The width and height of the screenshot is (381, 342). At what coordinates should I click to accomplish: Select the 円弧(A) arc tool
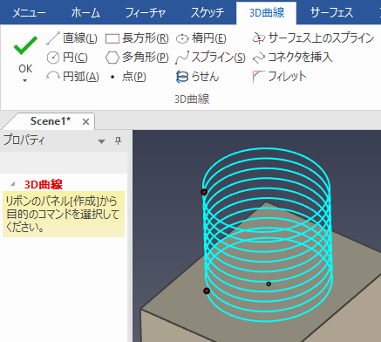click(x=72, y=77)
